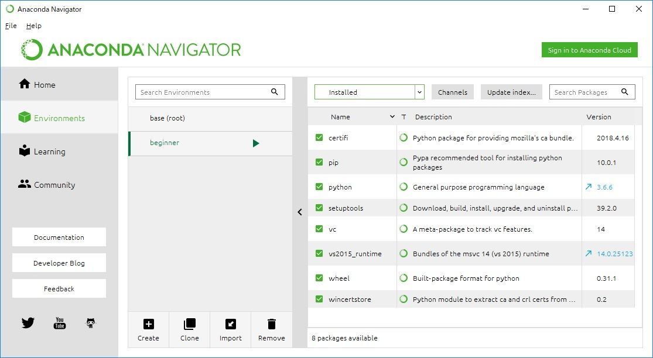Toggle the certifi package checkbox

tap(319, 137)
